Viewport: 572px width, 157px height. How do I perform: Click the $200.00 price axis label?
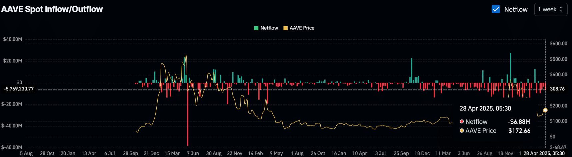pyautogui.click(x=558, y=106)
